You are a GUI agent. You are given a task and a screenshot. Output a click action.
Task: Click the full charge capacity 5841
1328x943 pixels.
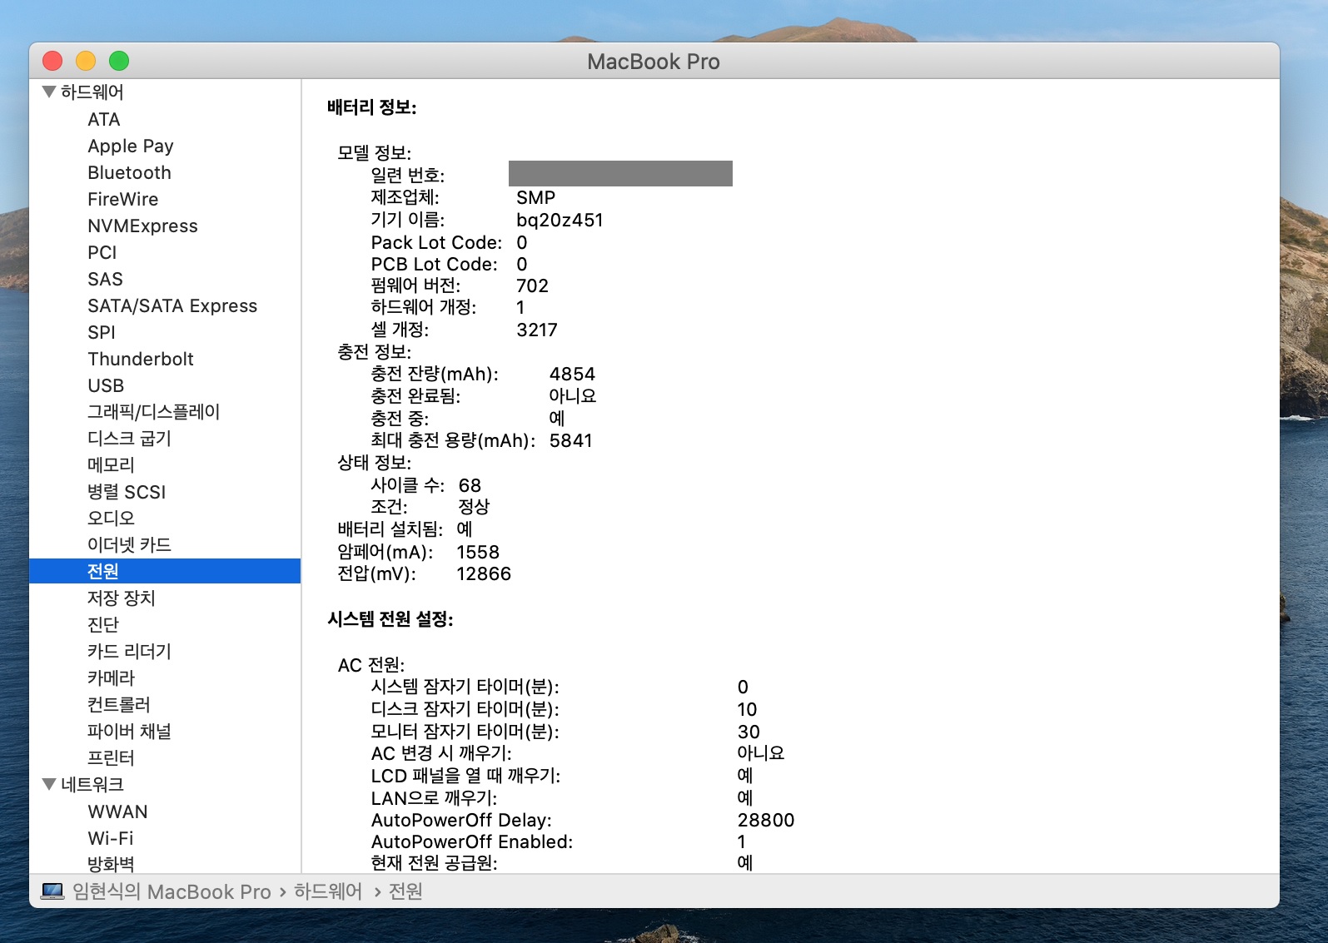[571, 440]
